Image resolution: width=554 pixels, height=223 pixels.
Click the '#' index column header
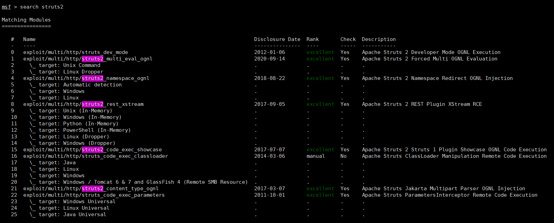pos(13,39)
